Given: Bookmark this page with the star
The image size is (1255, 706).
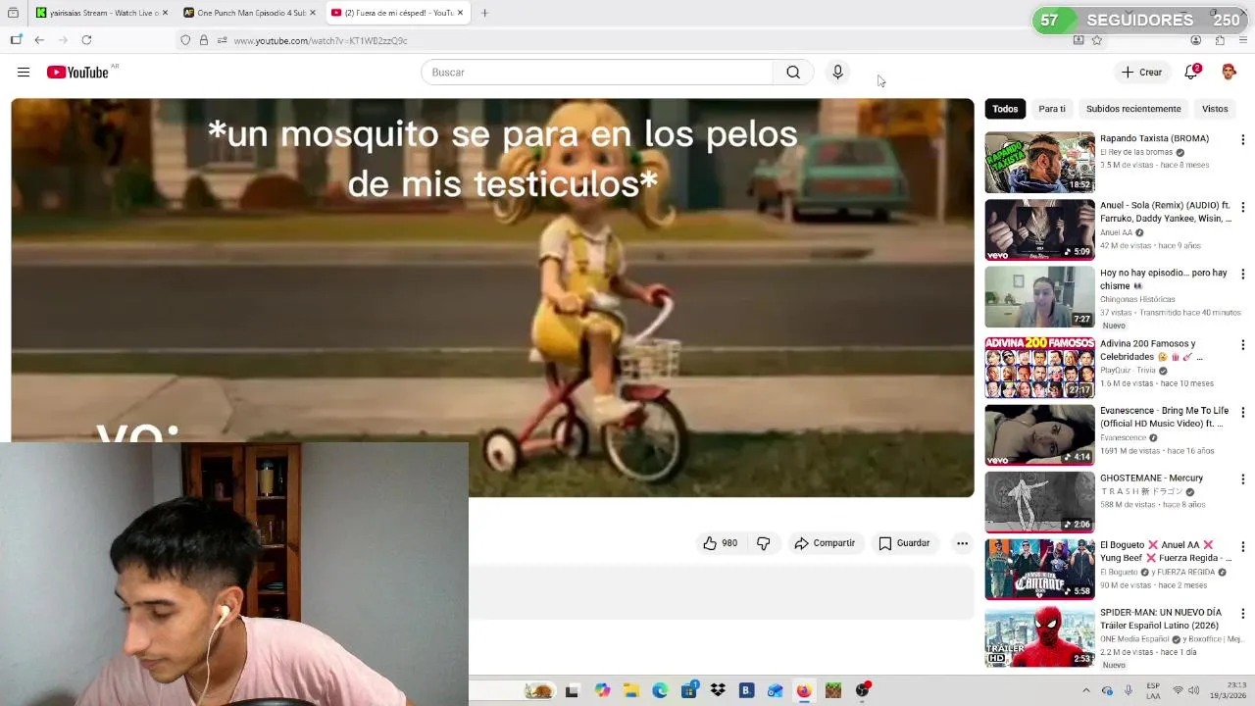Looking at the screenshot, I should 1096,40.
